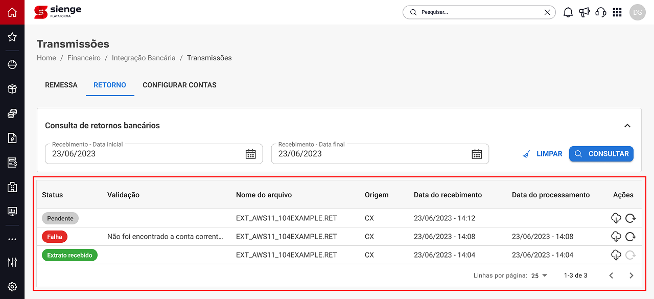Download file of the Pendente row
Viewport: 654px width, 299px height.
tap(616, 218)
